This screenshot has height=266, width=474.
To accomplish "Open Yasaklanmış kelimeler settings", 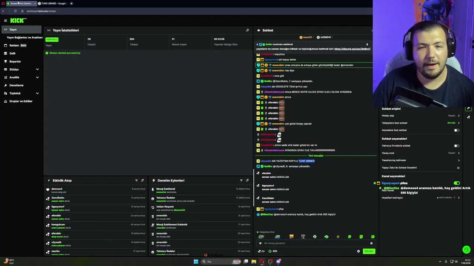I will coord(421,160).
